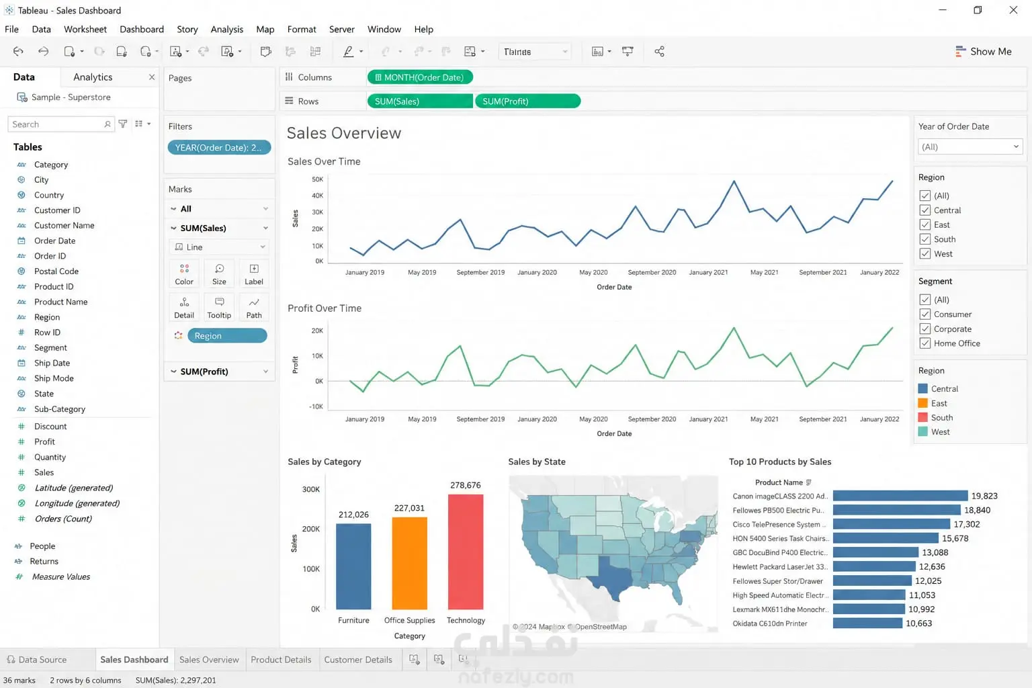This screenshot has height=688, width=1032.
Task: Uncheck the Central region checkbox
Action: pyautogui.click(x=925, y=210)
